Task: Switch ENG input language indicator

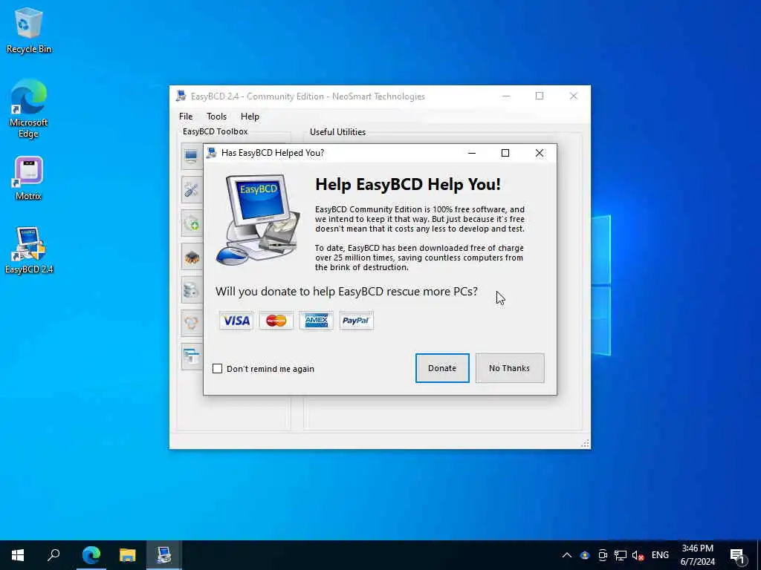Action: 660,555
